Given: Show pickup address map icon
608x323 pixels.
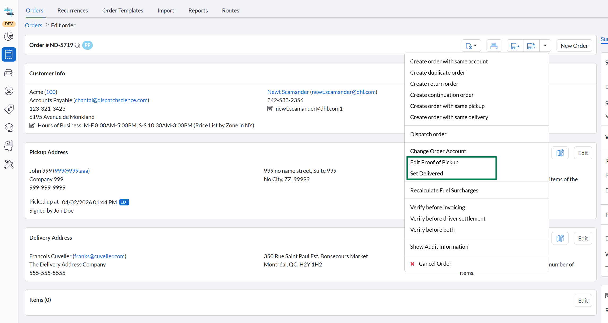Looking at the screenshot, I should 560,153.
